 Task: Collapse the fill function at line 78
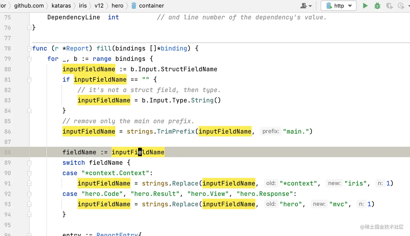pyautogui.click(x=29, y=49)
